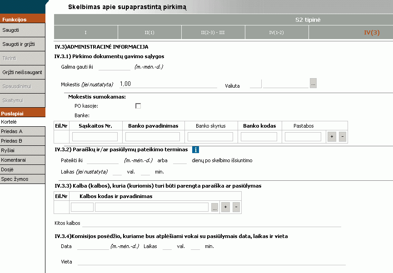Select the IV(3) tab
This screenshot has width=393, height=273.
[372, 32]
